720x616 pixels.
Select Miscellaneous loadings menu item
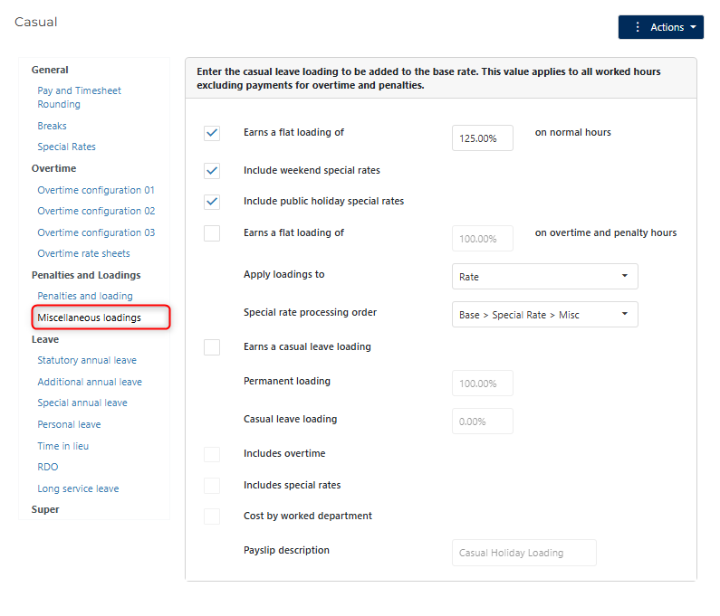[89, 317]
